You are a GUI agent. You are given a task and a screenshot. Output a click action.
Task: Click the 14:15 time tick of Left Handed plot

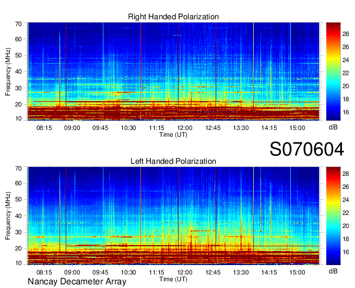pyautogui.click(x=269, y=272)
